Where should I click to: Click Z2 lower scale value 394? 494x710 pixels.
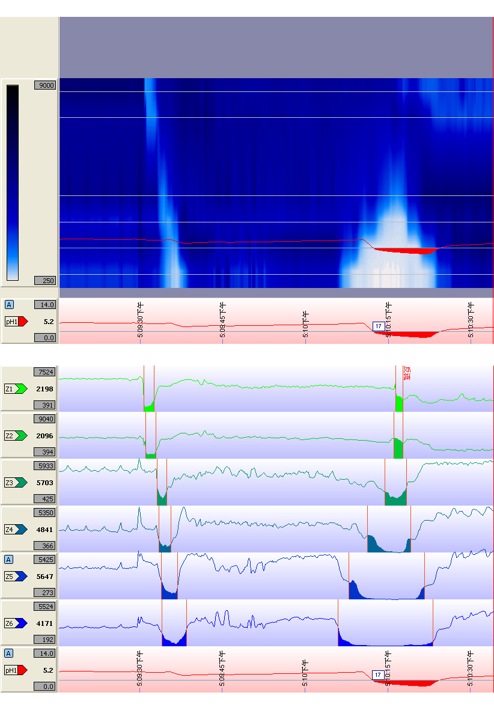[x=45, y=452]
